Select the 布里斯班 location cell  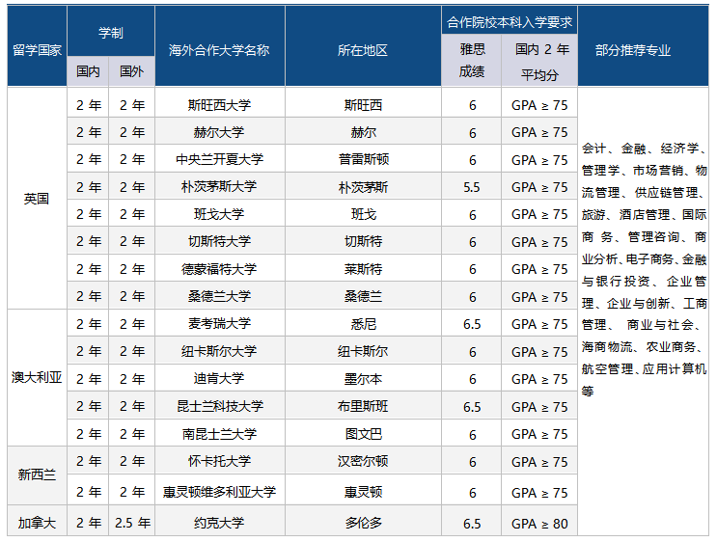tap(363, 406)
